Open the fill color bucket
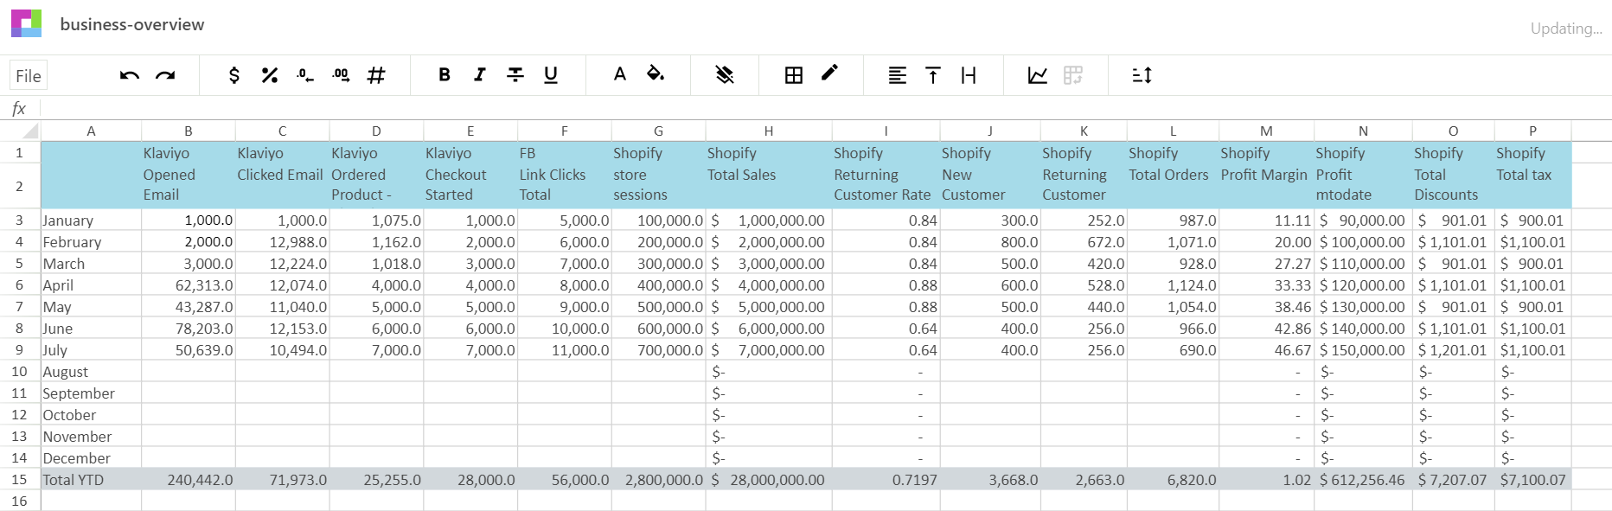 pos(656,74)
